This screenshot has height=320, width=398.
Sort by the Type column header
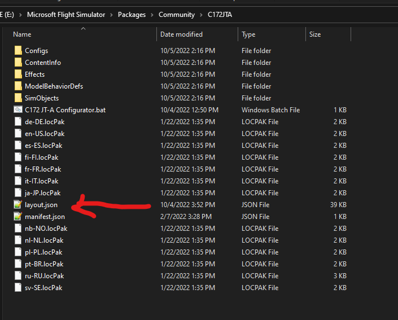tap(248, 34)
